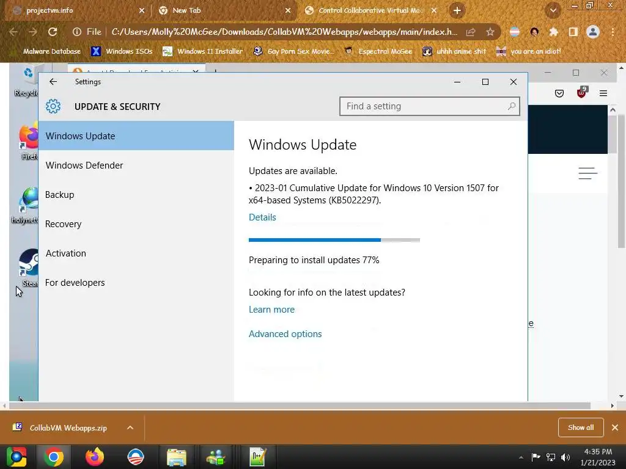The image size is (626, 469).
Task: Open Espectral McGee bookmark
Action: [378, 51]
